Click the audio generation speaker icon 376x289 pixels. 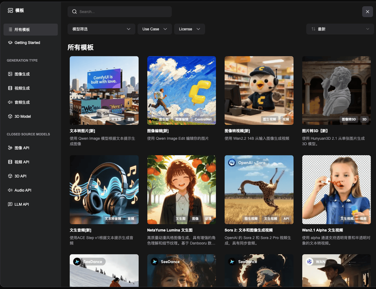(x=10, y=102)
